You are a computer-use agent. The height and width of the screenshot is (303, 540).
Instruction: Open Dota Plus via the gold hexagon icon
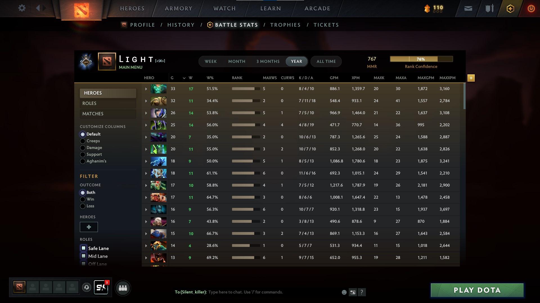click(x=510, y=8)
